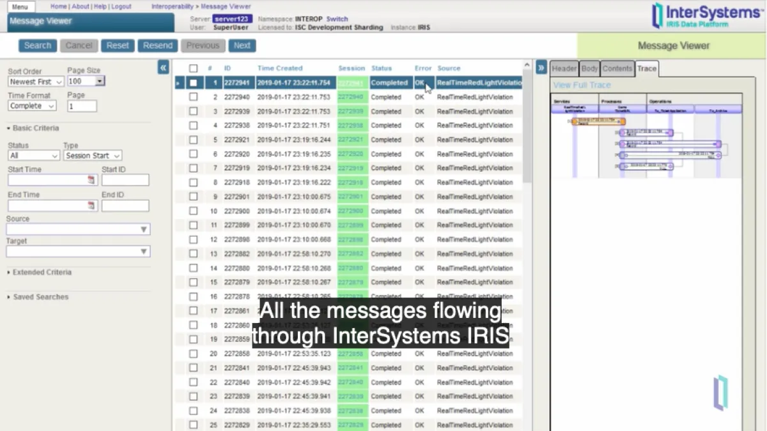Screen dimensions: 767x431
Task: Check the box for message 2272941
Action: tap(193, 83)
